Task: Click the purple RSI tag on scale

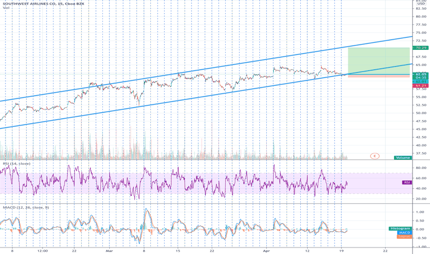Action: tap(407, 182)
